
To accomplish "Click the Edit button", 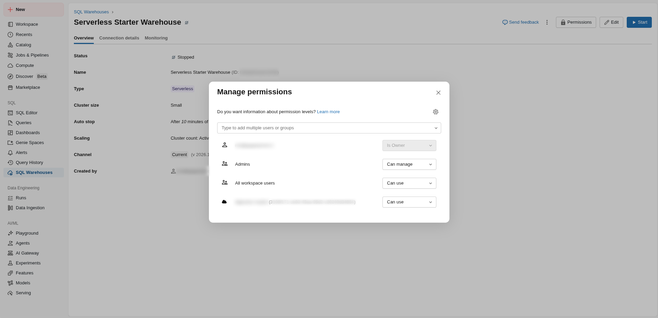I will [x=611, y=22].
